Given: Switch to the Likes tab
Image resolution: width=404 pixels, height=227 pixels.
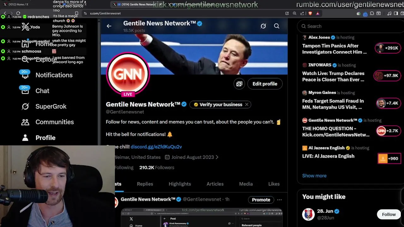Looking at the screenshot, I should [274, 184].
